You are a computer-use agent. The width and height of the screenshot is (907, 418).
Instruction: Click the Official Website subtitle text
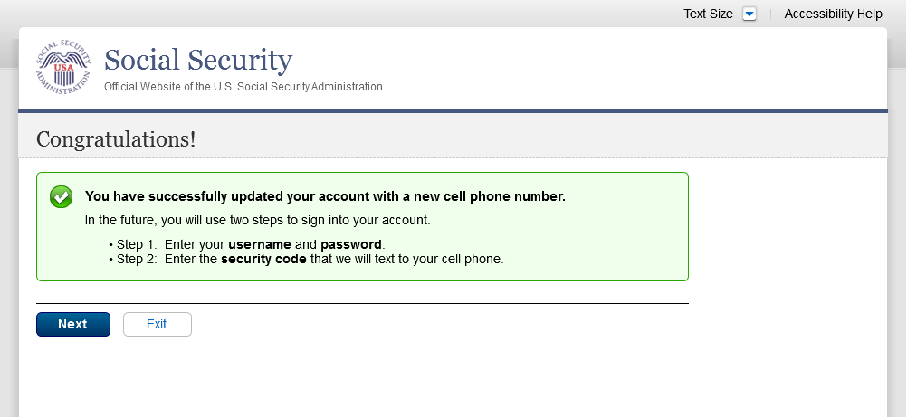pyautogui.click(x=243, y=87)
